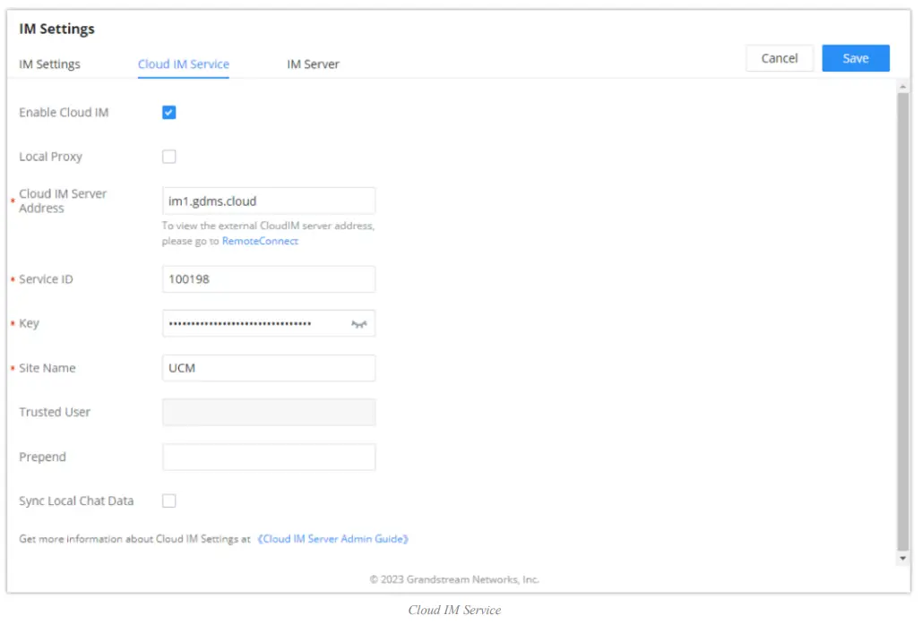Click the scrollbar down arrow
The width and height of the screenshot is (922, 624).
click(903, 559)
